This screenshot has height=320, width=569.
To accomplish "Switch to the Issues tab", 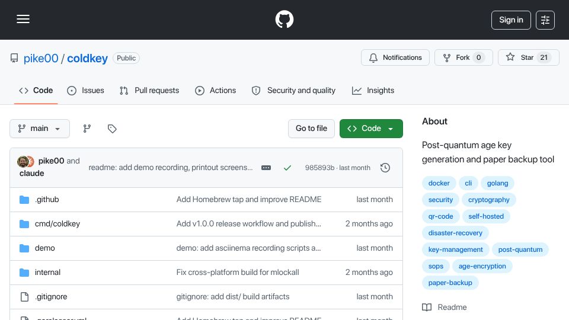I will [x=85, y=90].
